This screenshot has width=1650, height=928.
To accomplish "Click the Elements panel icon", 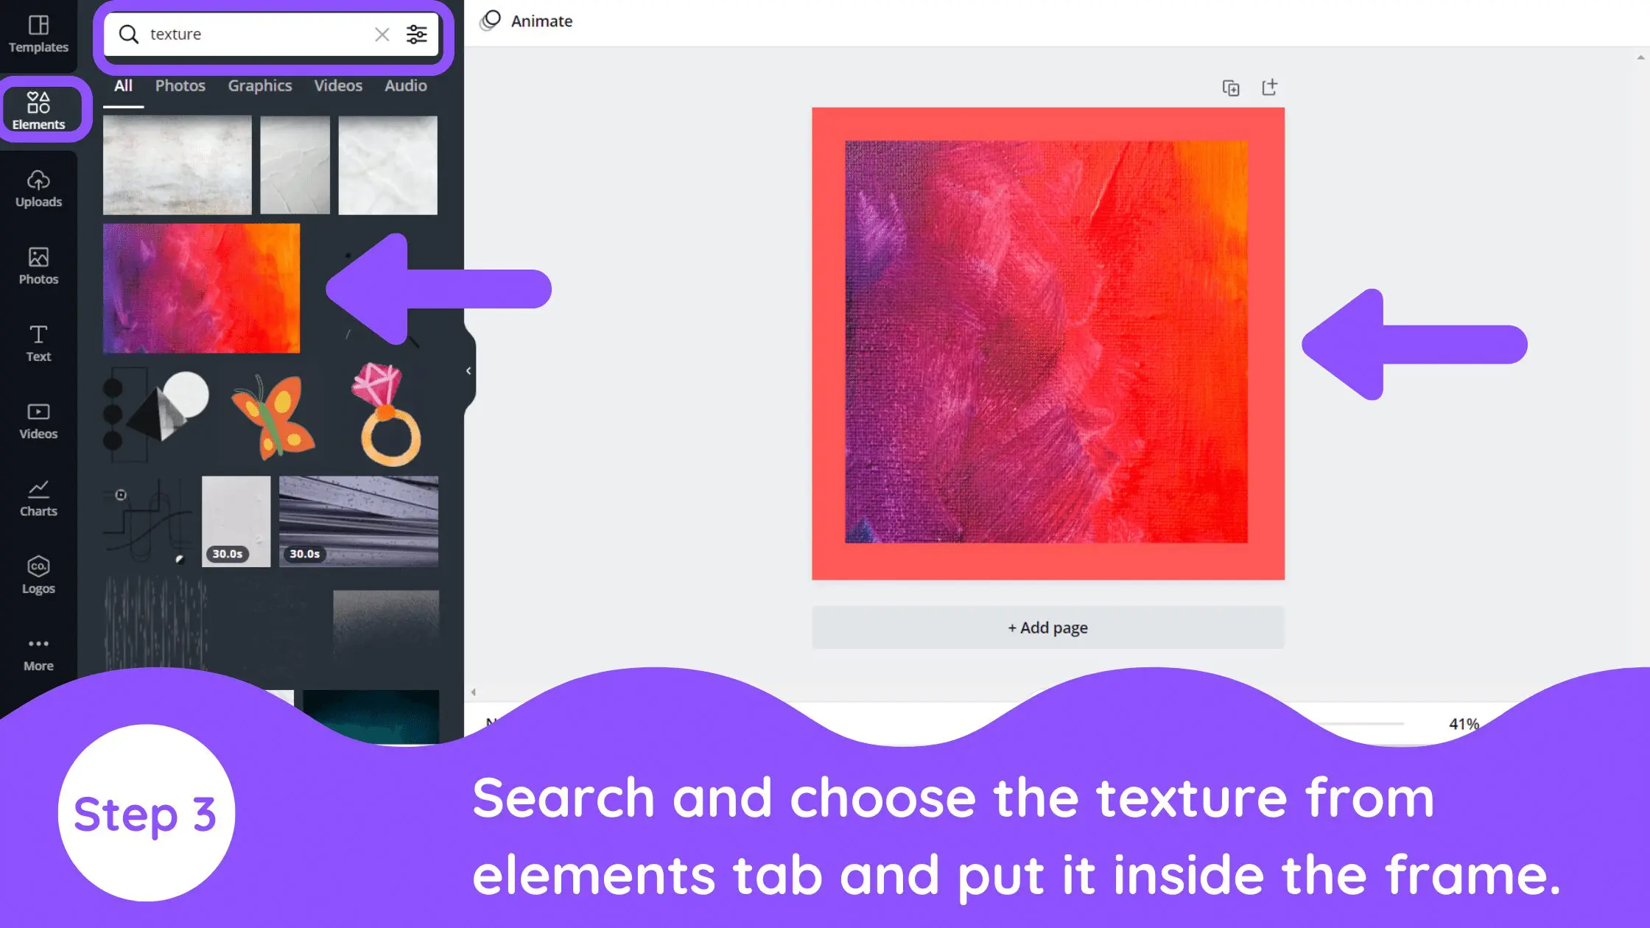I will 38,109.
